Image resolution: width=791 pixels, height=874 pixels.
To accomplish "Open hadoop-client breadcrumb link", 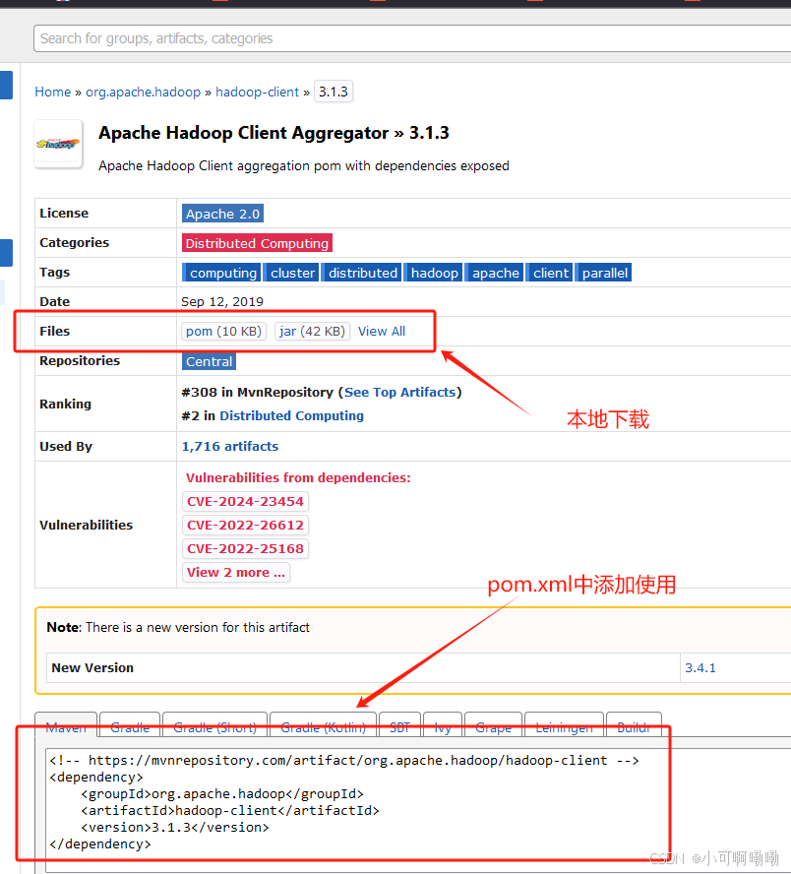I will coord(258,92).
